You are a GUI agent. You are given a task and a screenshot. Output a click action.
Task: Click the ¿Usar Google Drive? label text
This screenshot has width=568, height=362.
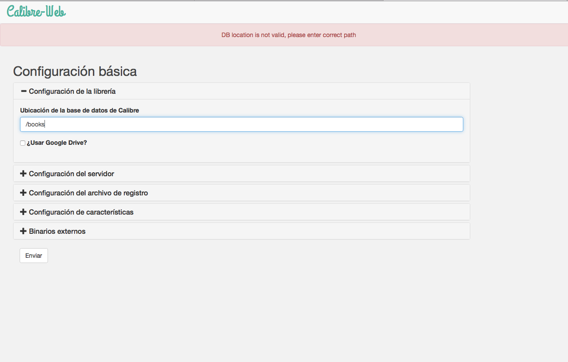coord(57,143)
